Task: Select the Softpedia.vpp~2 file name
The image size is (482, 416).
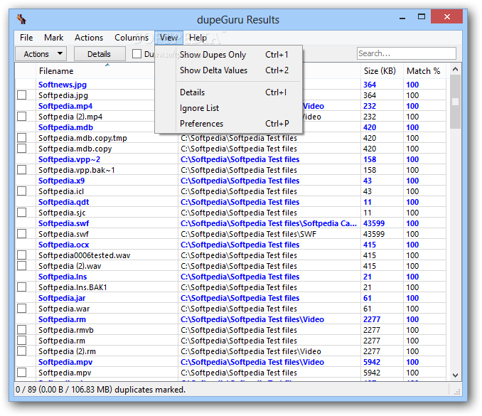Action: (70, 159)
